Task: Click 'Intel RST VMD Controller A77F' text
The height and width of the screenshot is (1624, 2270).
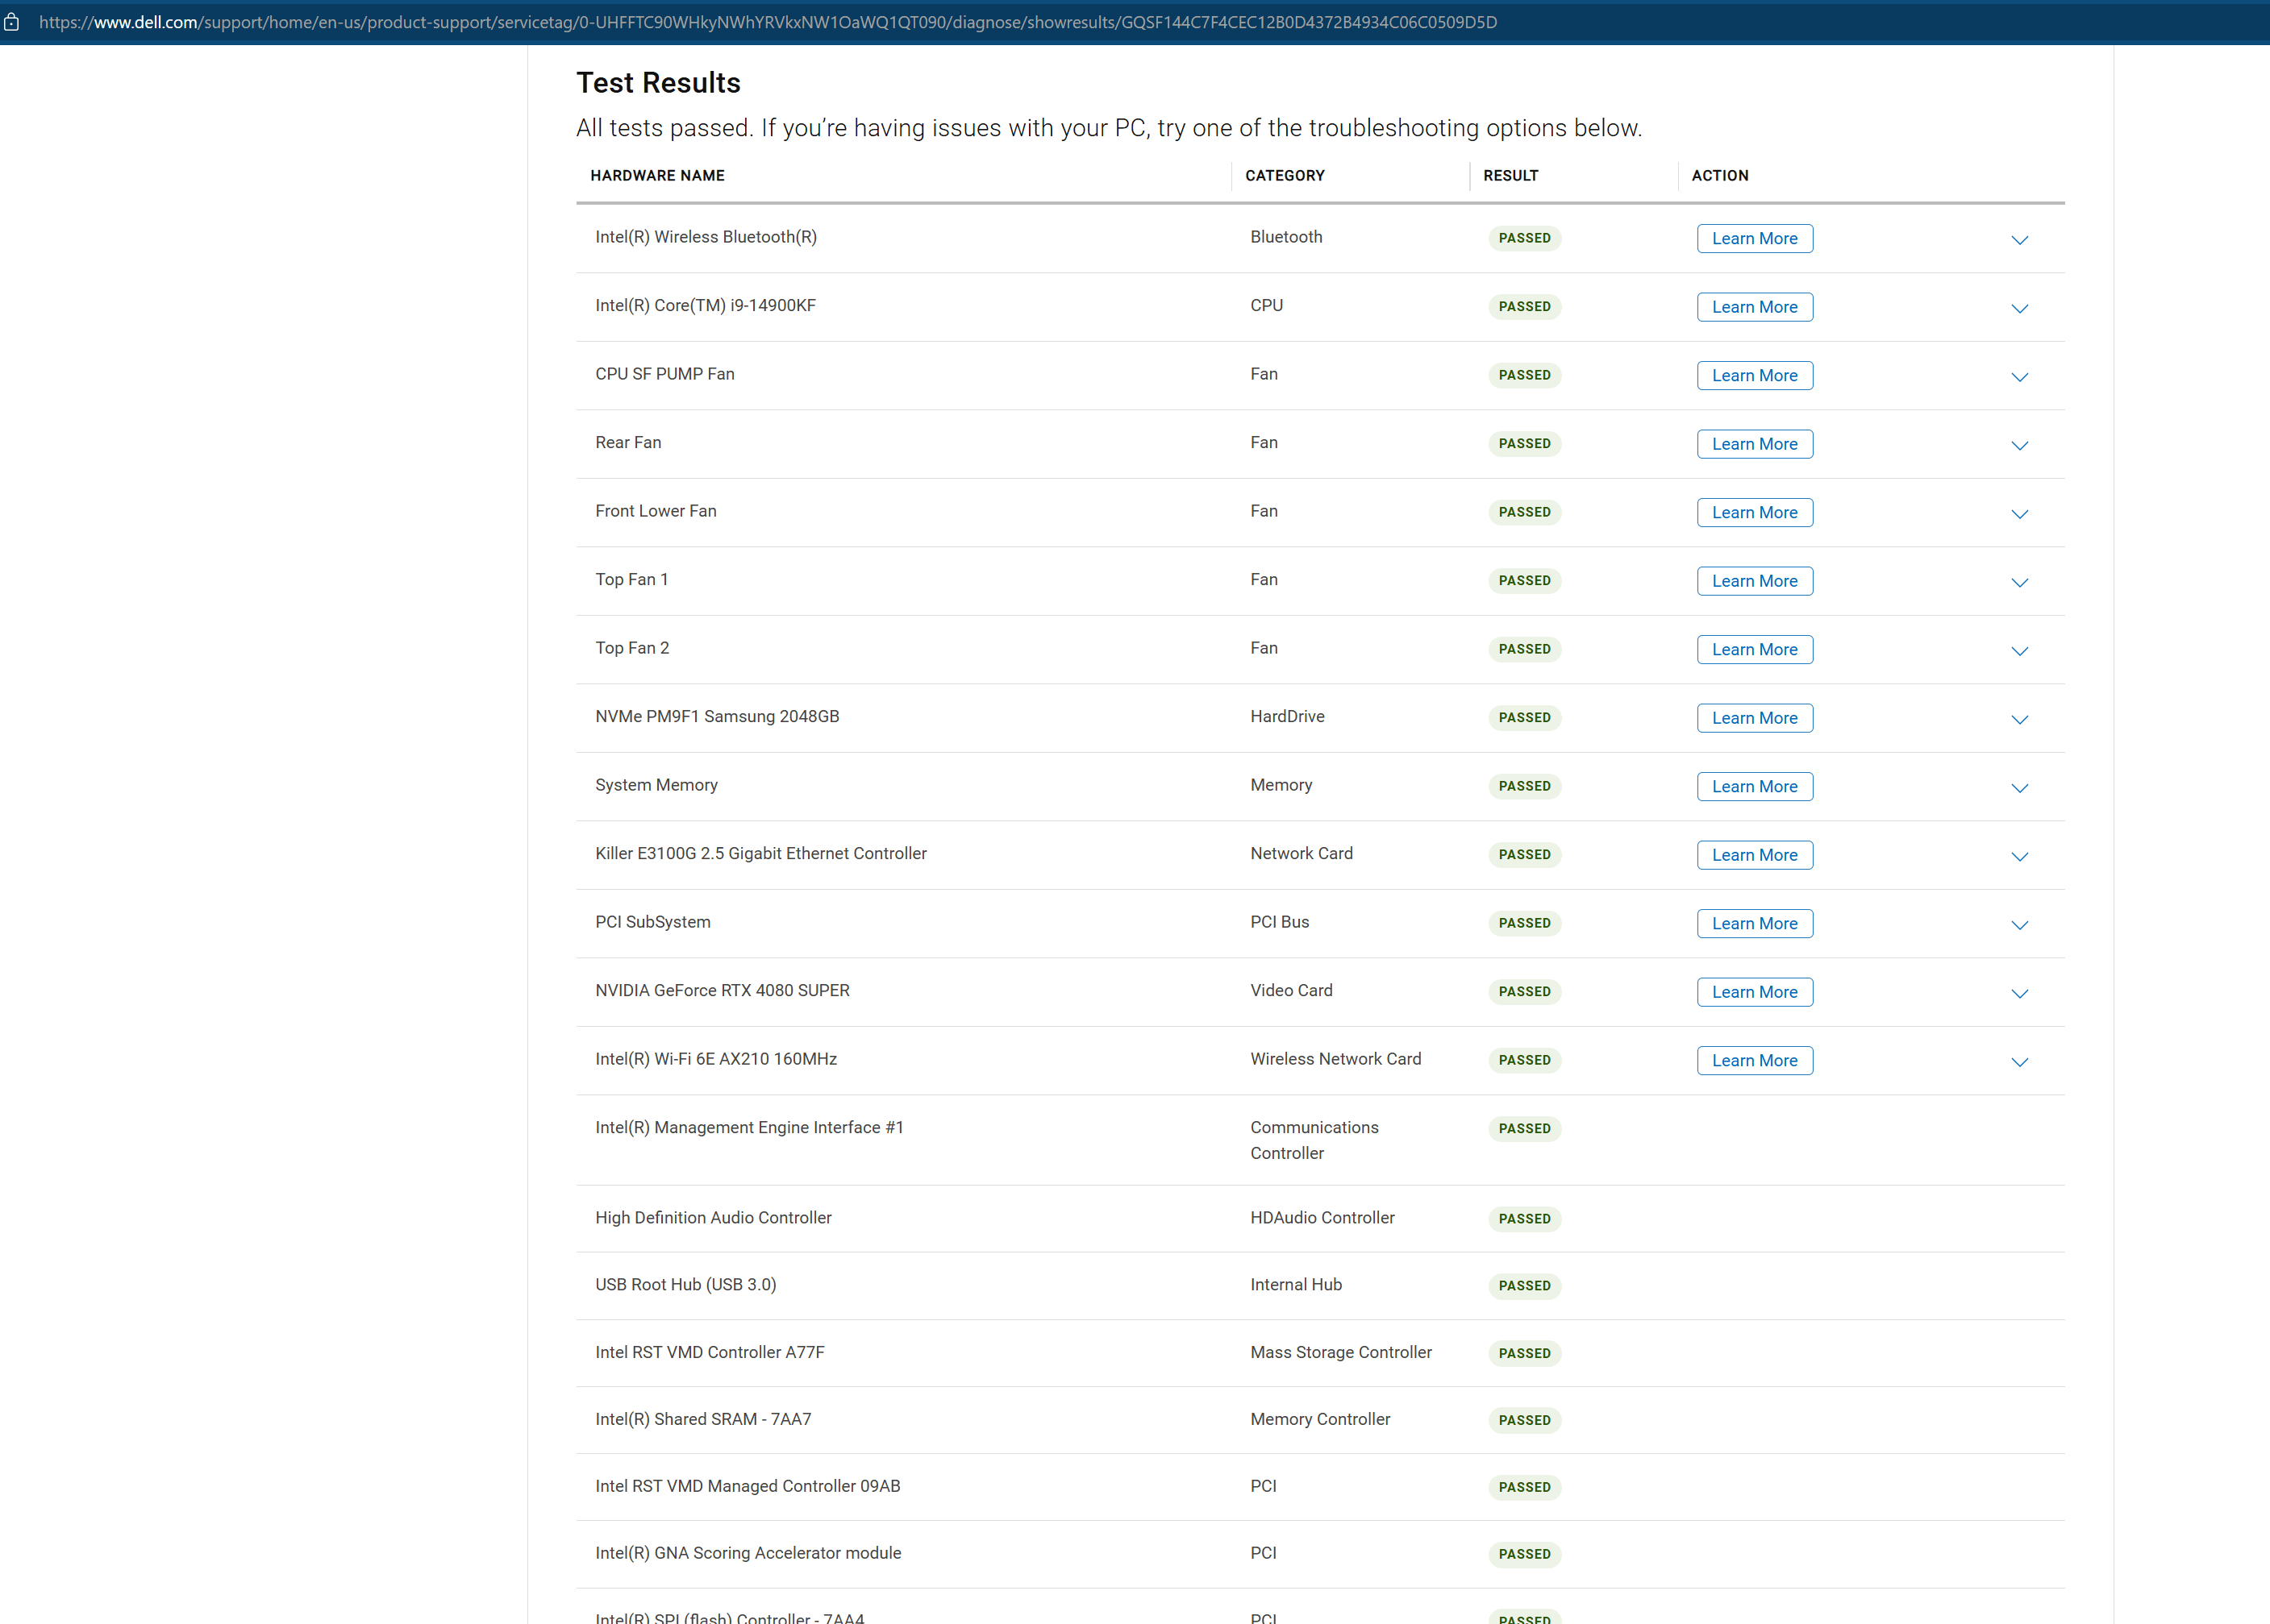Action: click(710, 1352)
